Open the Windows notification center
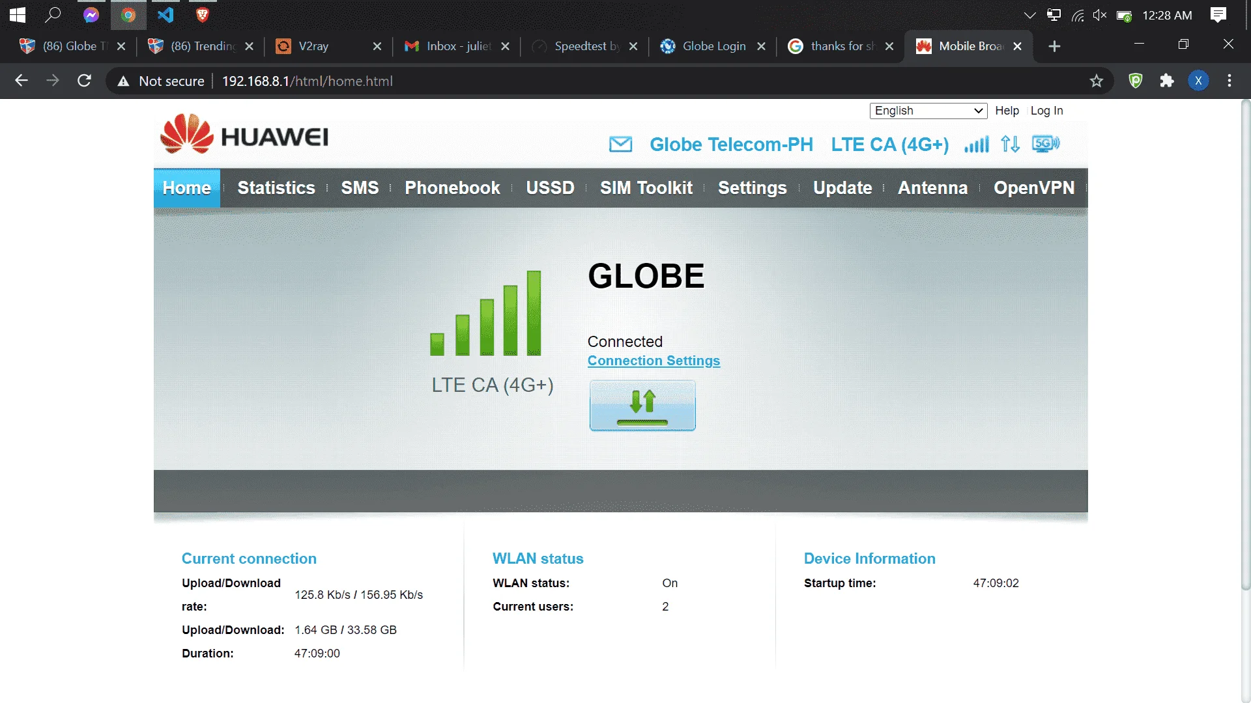This screenshot has width=1251, height=703. click(x=1218, y=15)
